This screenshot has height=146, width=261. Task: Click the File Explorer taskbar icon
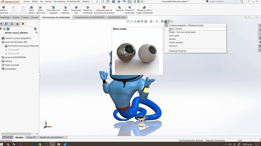[x=59, y=144]
